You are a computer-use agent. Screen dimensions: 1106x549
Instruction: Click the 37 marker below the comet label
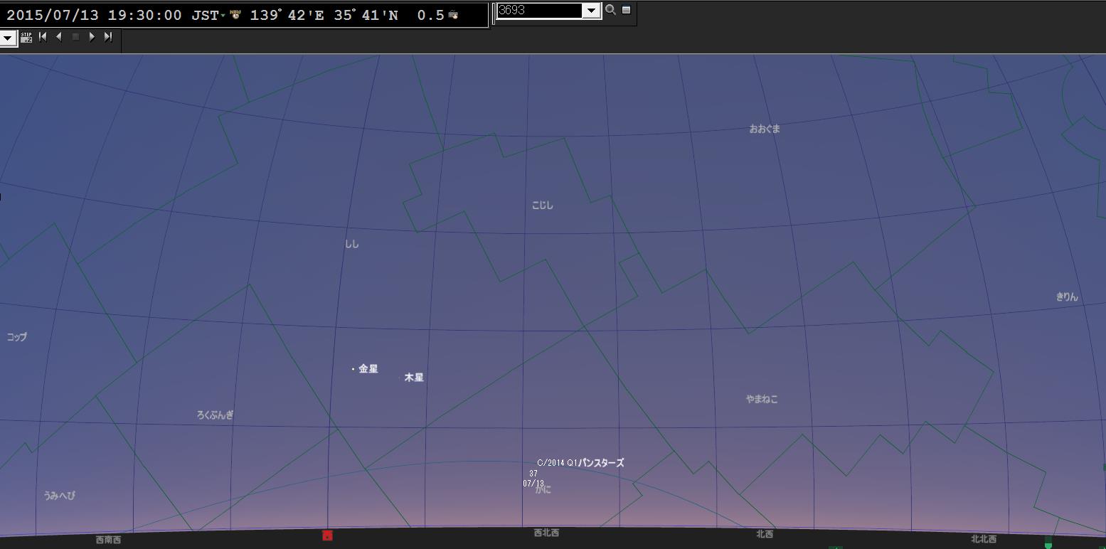[533, 474]
